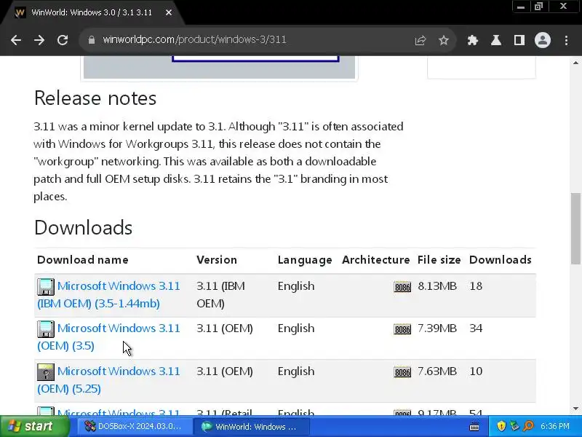Click the 8.13MB file size cell

pyautogui.click(x=437, y=286)
